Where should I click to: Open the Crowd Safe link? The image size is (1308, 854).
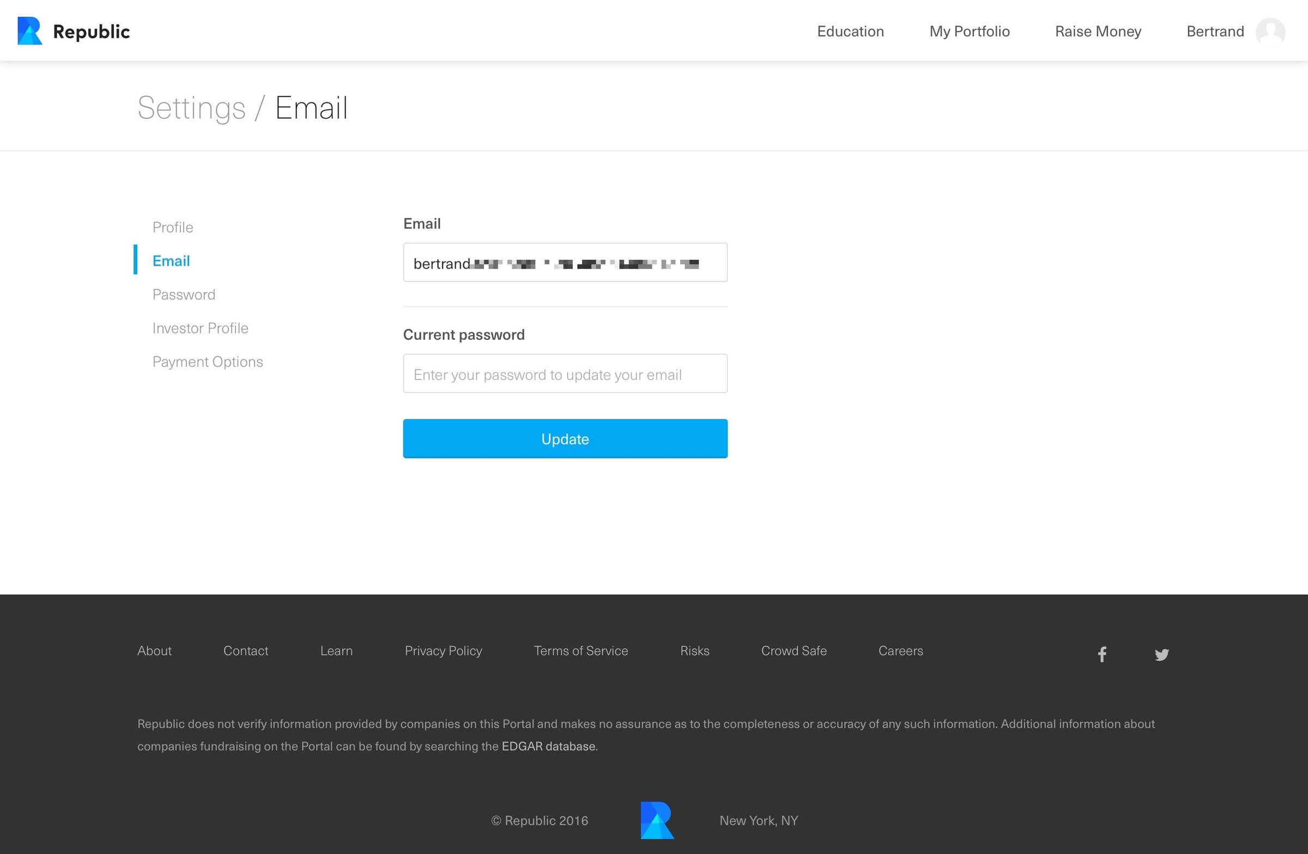(x=794, y=651)
